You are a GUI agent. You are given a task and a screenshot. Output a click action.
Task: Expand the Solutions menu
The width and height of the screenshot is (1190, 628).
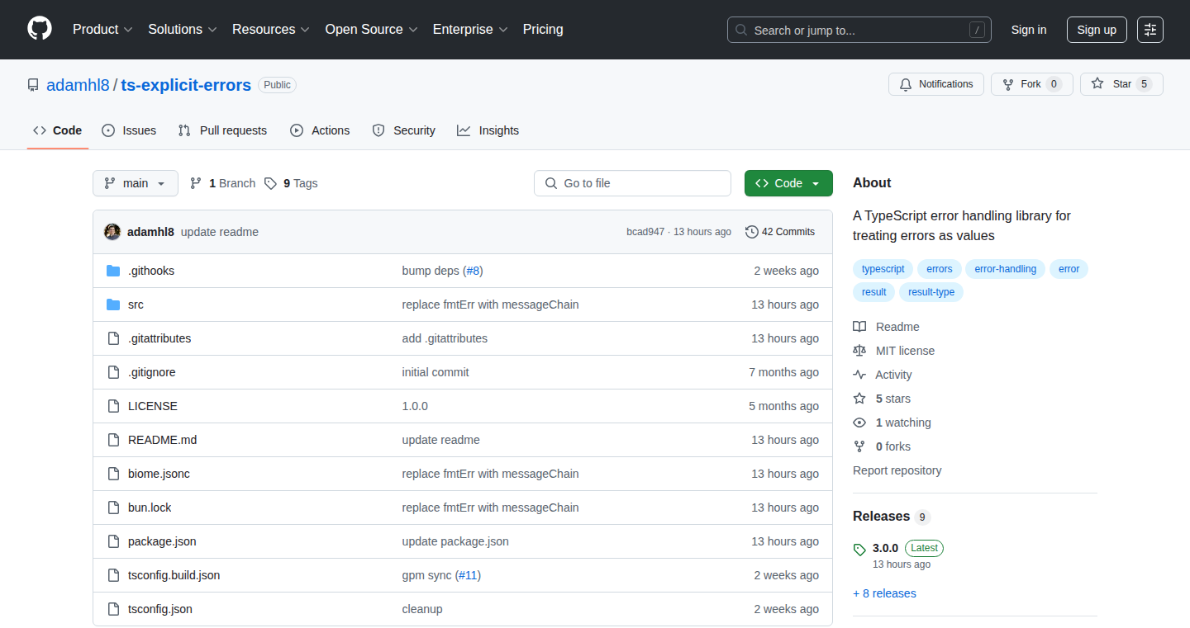[x=183, y=30]
